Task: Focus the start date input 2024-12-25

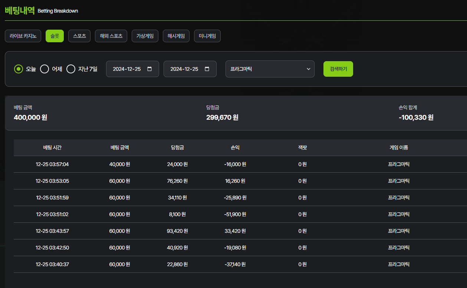Action: (132, 69)
